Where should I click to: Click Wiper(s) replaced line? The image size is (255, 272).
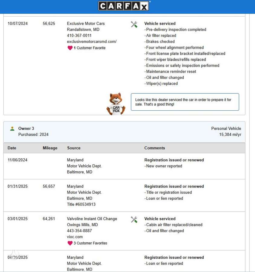tap(161, 84)
